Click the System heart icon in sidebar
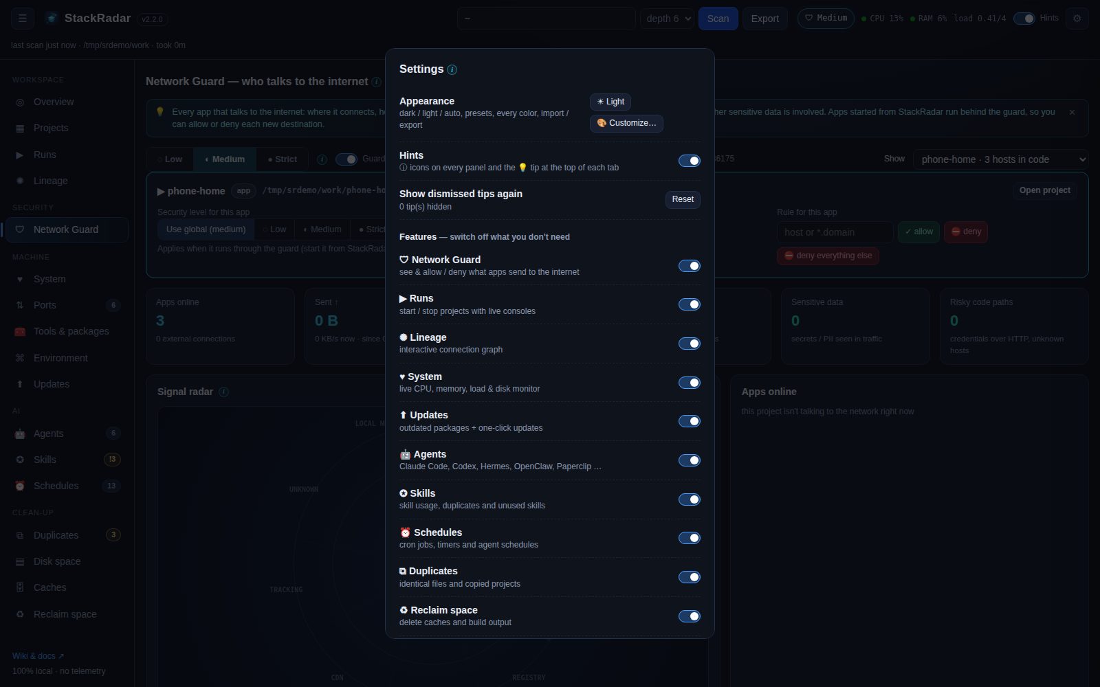 (20, 279)
